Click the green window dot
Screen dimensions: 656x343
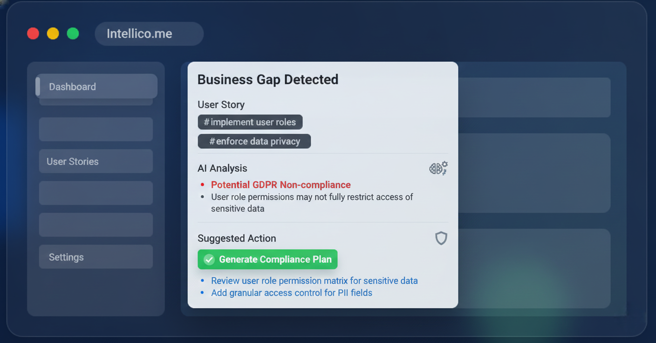click(x=73, y=34)
